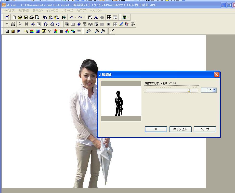
Task: Open the イメージ(I) menu
Action: 52,11
